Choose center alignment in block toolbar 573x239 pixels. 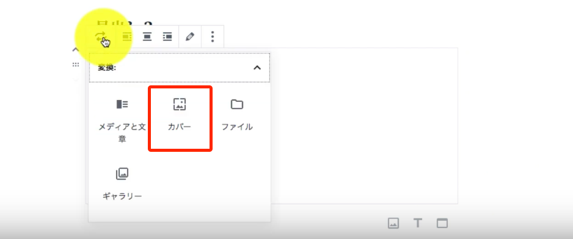pos(147,37)
